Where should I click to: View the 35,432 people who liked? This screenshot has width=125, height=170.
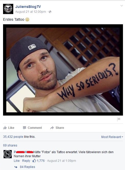(x=13, y=137)
